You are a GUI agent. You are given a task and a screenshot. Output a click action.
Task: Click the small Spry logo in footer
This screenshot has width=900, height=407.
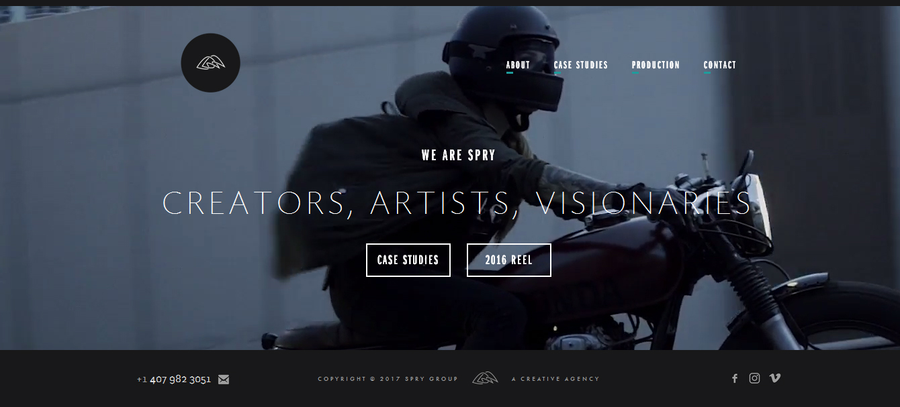[x=485, y=378]
